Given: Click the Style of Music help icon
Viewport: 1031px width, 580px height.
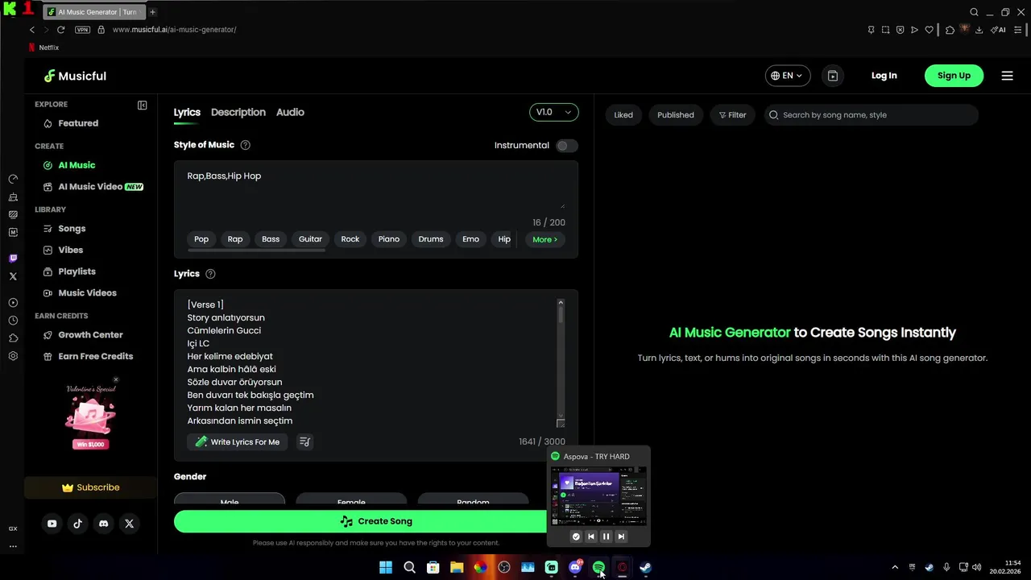Looking at the screenshot, I should click(x=246, y=145).
